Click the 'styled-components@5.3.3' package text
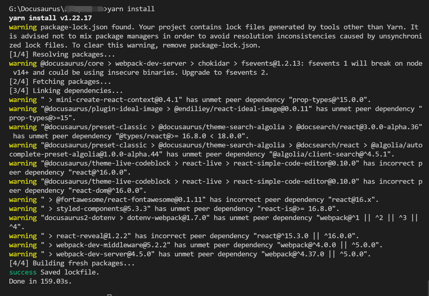The height and width of the screenshot is (296, 429). pyautogui.click(x=103, y=209)
